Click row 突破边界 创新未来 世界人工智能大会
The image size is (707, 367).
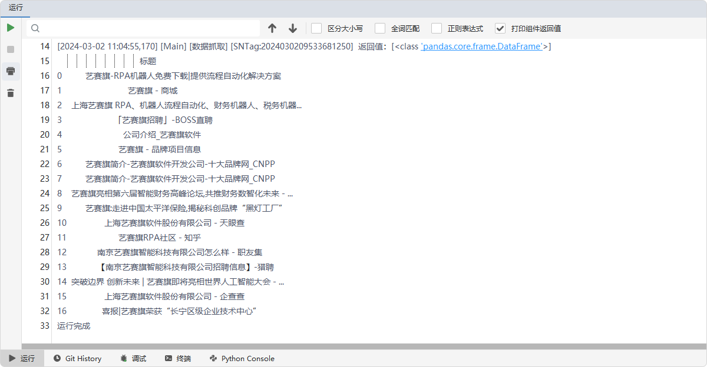point(177,282)
